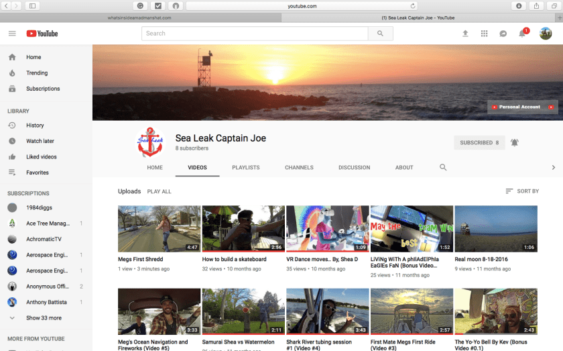Open the CHANNELS tab
Viewport: 563px width, 351px height.
[x=299, y=168]
